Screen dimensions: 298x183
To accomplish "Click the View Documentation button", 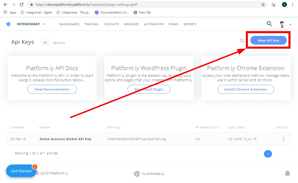I will (52, 89).
